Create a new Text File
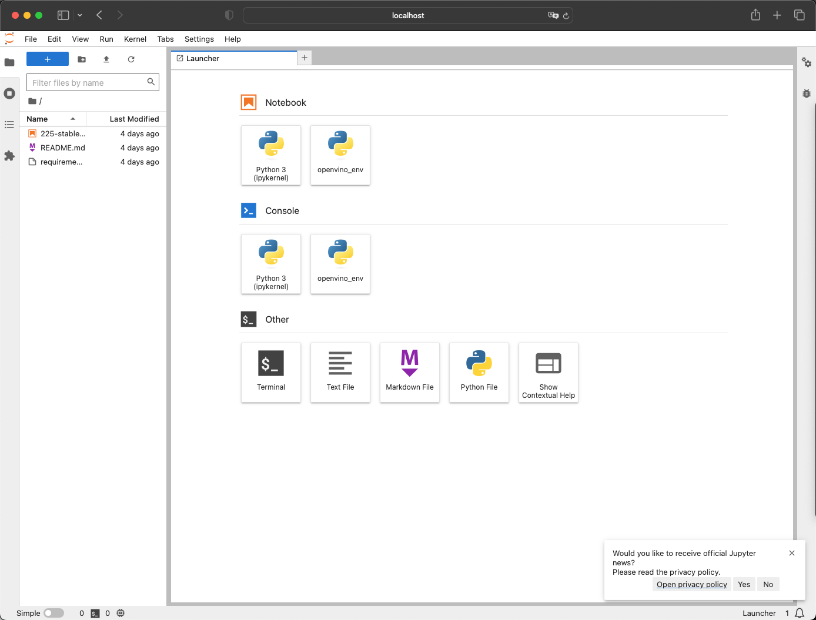 (340, 373)
